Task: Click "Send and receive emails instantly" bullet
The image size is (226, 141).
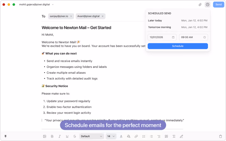Action: [69, 61]
